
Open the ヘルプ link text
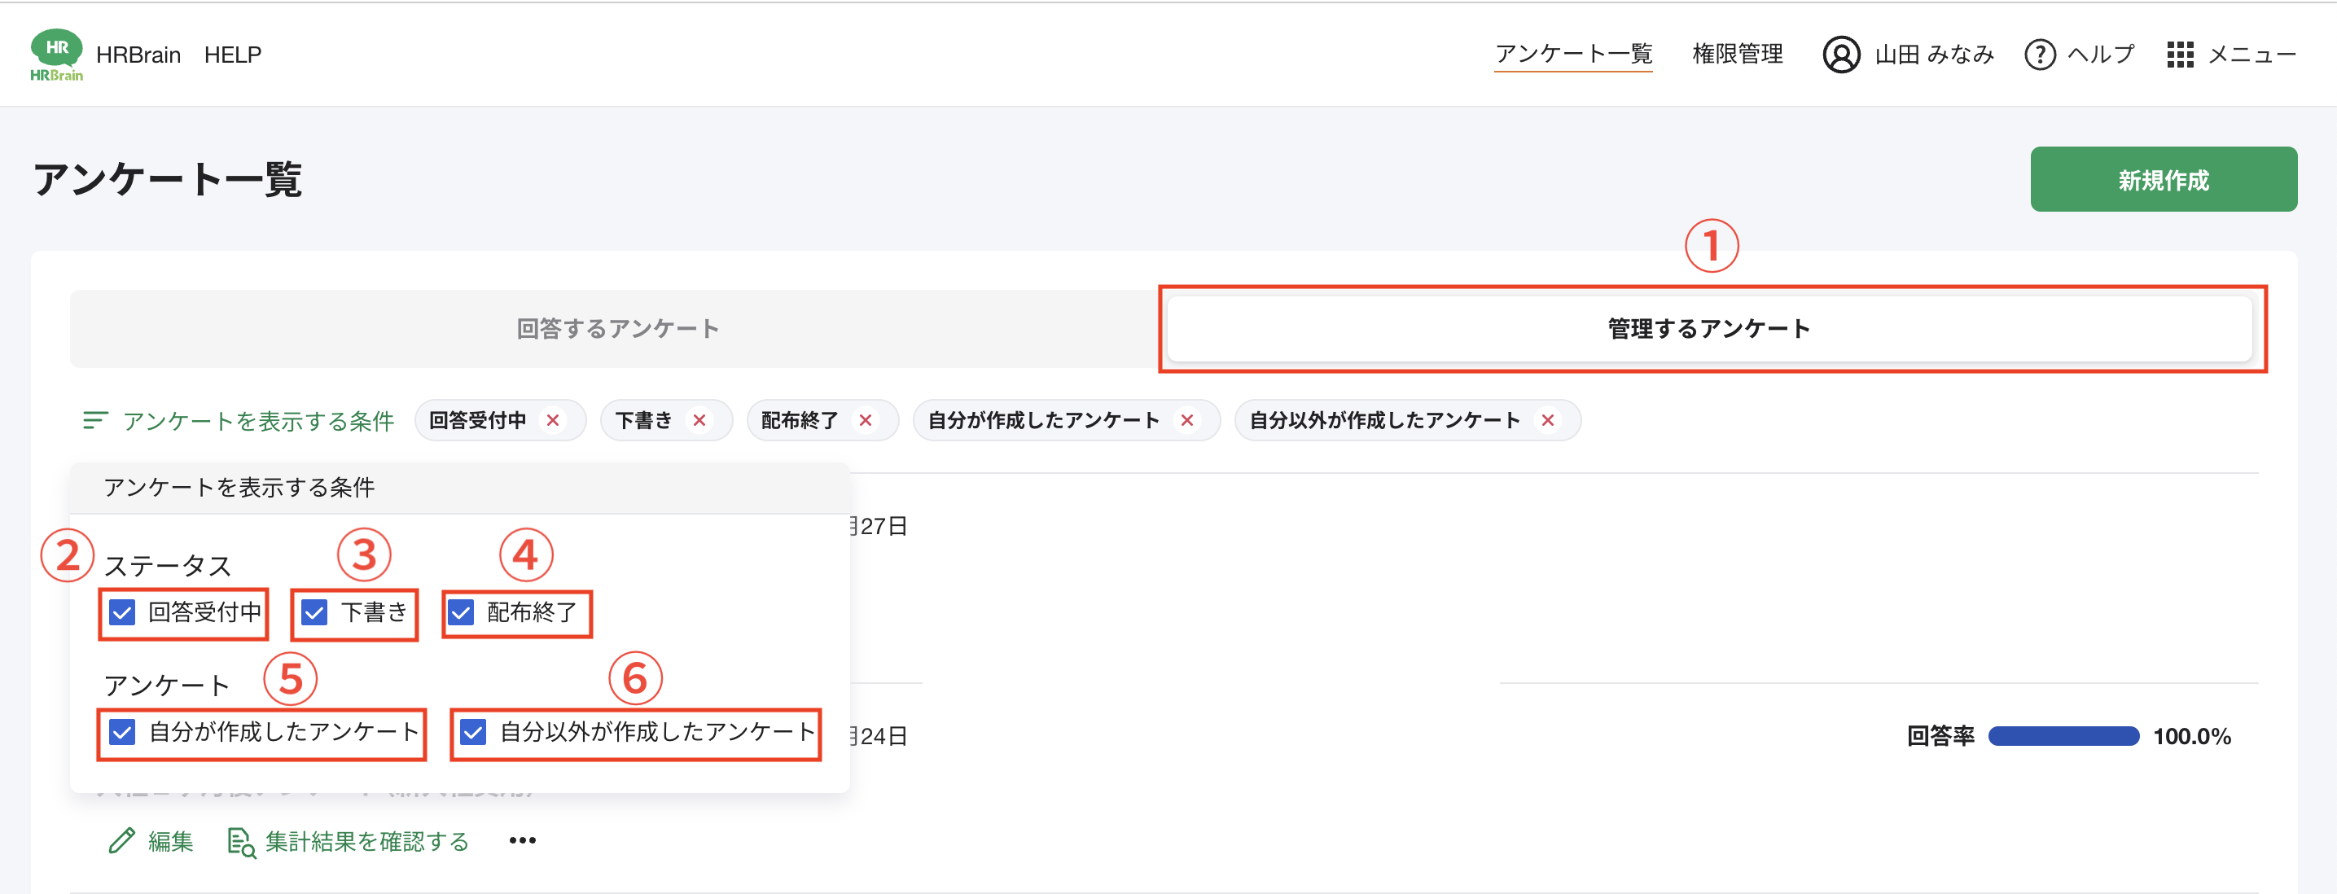tap(2100, 55)
